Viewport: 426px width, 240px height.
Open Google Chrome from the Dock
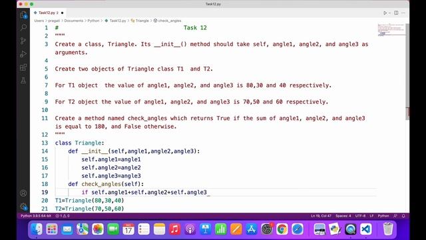coord(282,229)
